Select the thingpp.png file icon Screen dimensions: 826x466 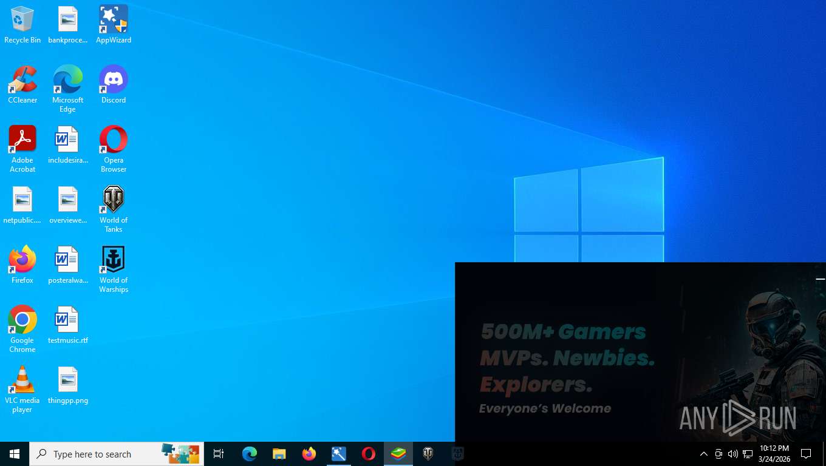click(68, 385)
